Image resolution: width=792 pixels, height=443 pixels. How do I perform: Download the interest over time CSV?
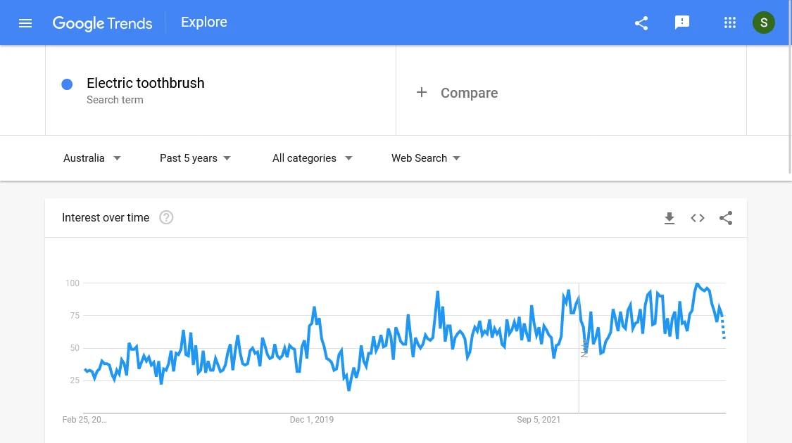[x=670, y=218]
